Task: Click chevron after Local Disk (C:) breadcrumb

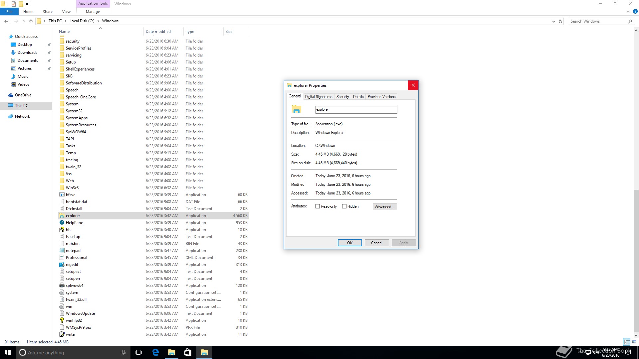Action: tap(98, 21)
